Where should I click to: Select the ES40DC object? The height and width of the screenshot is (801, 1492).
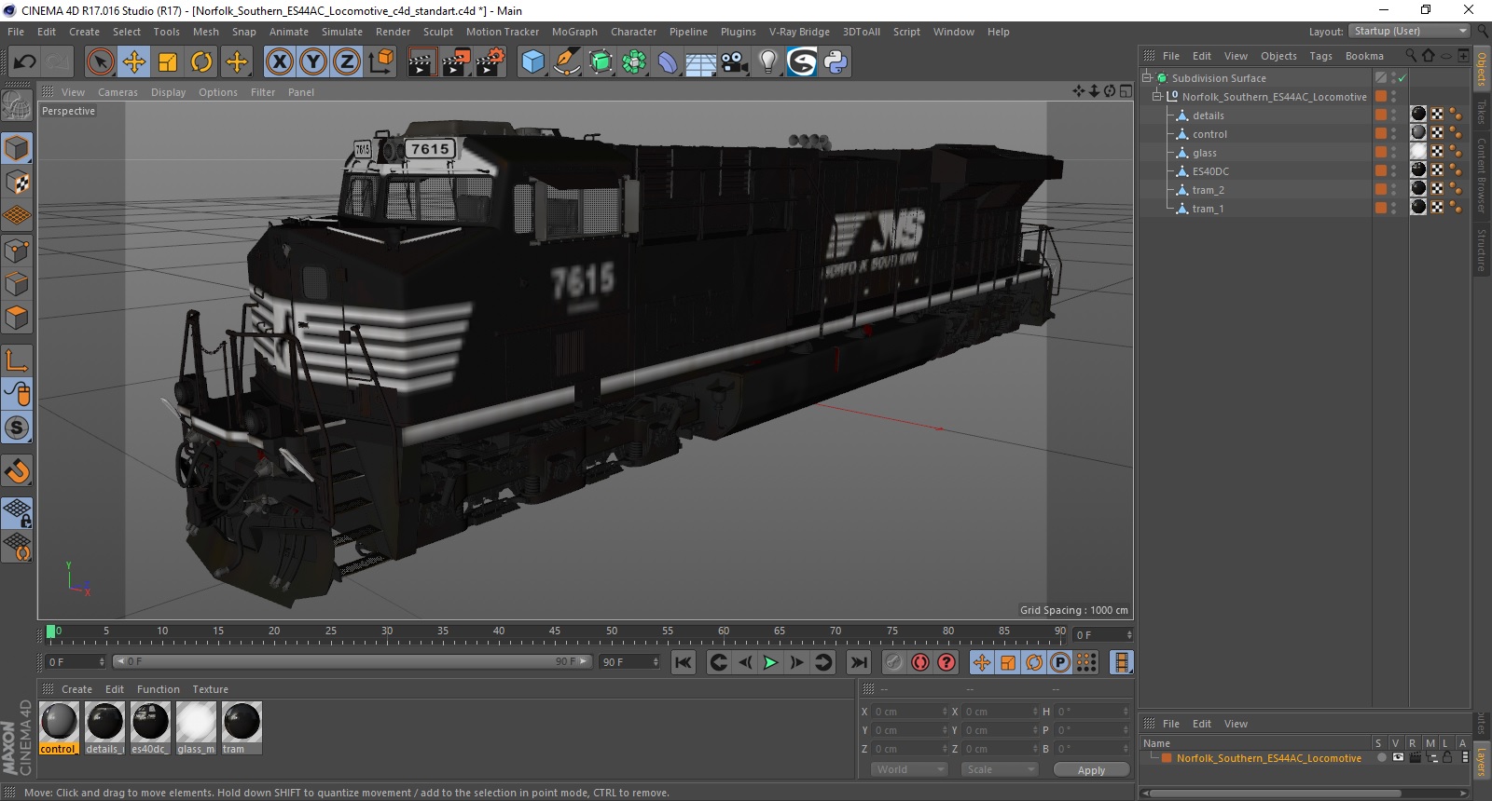[x=1210, y=171]
